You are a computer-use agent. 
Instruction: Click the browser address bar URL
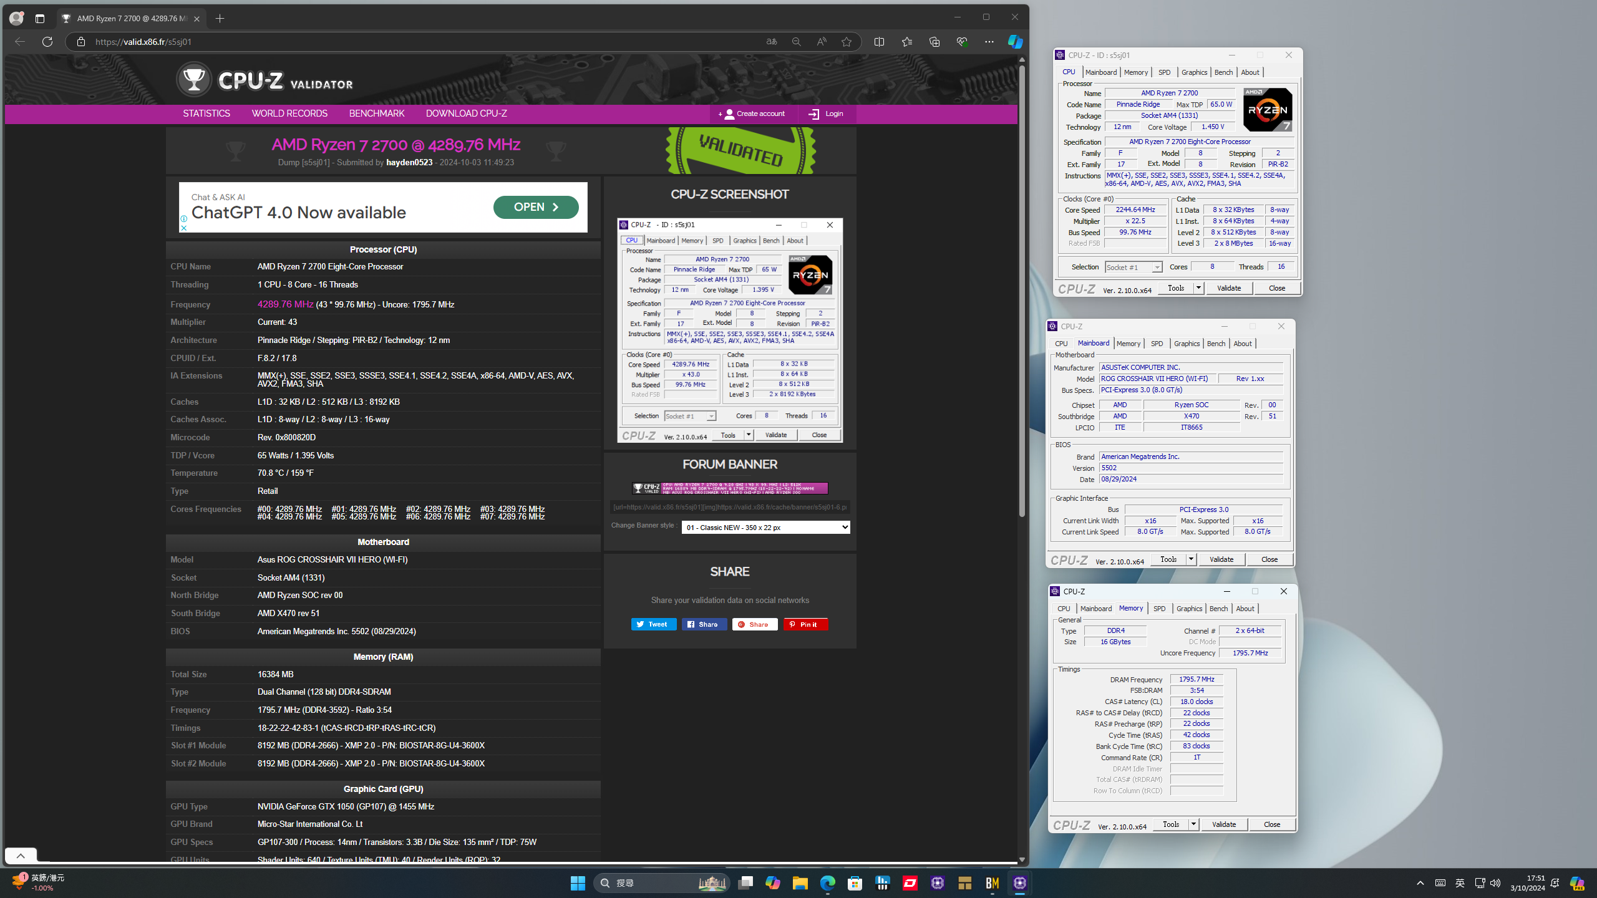(143, 42)
